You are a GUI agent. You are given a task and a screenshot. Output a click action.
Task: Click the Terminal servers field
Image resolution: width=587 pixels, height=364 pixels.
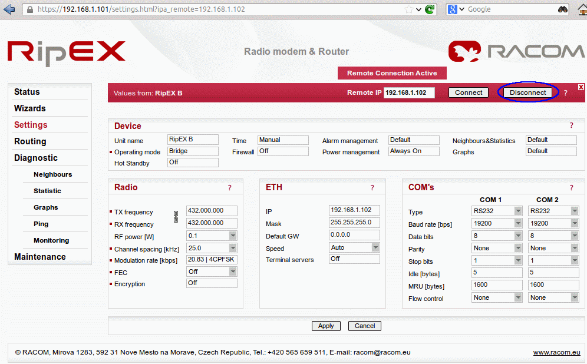tap(354, 259)
